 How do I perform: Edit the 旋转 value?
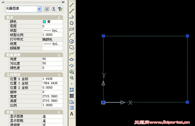click(x=52, y=92)
